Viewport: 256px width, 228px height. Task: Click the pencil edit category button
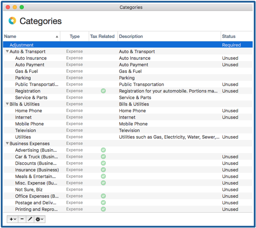[x=30, y=219]
